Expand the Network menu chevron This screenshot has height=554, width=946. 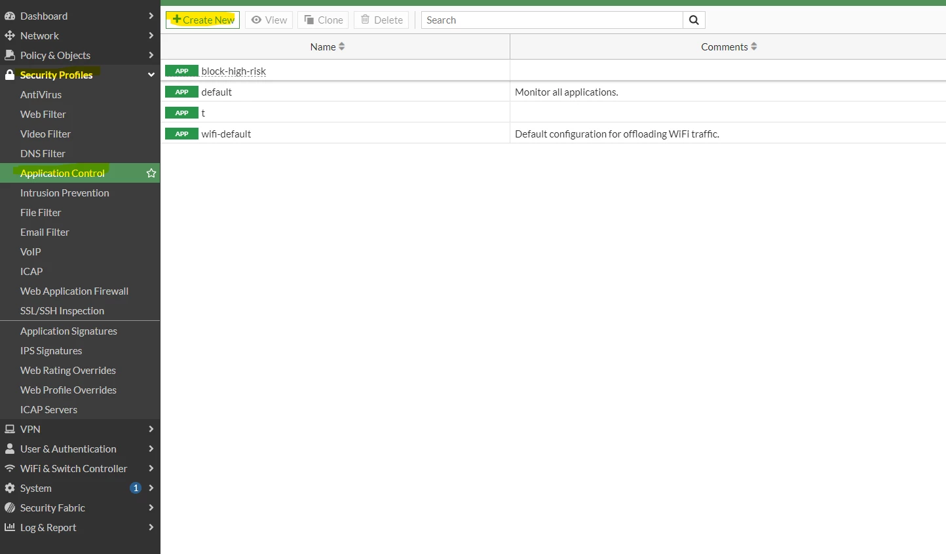click(151, 35)
